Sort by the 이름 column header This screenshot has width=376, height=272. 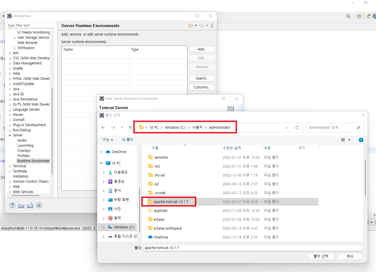tap(183, 148)
